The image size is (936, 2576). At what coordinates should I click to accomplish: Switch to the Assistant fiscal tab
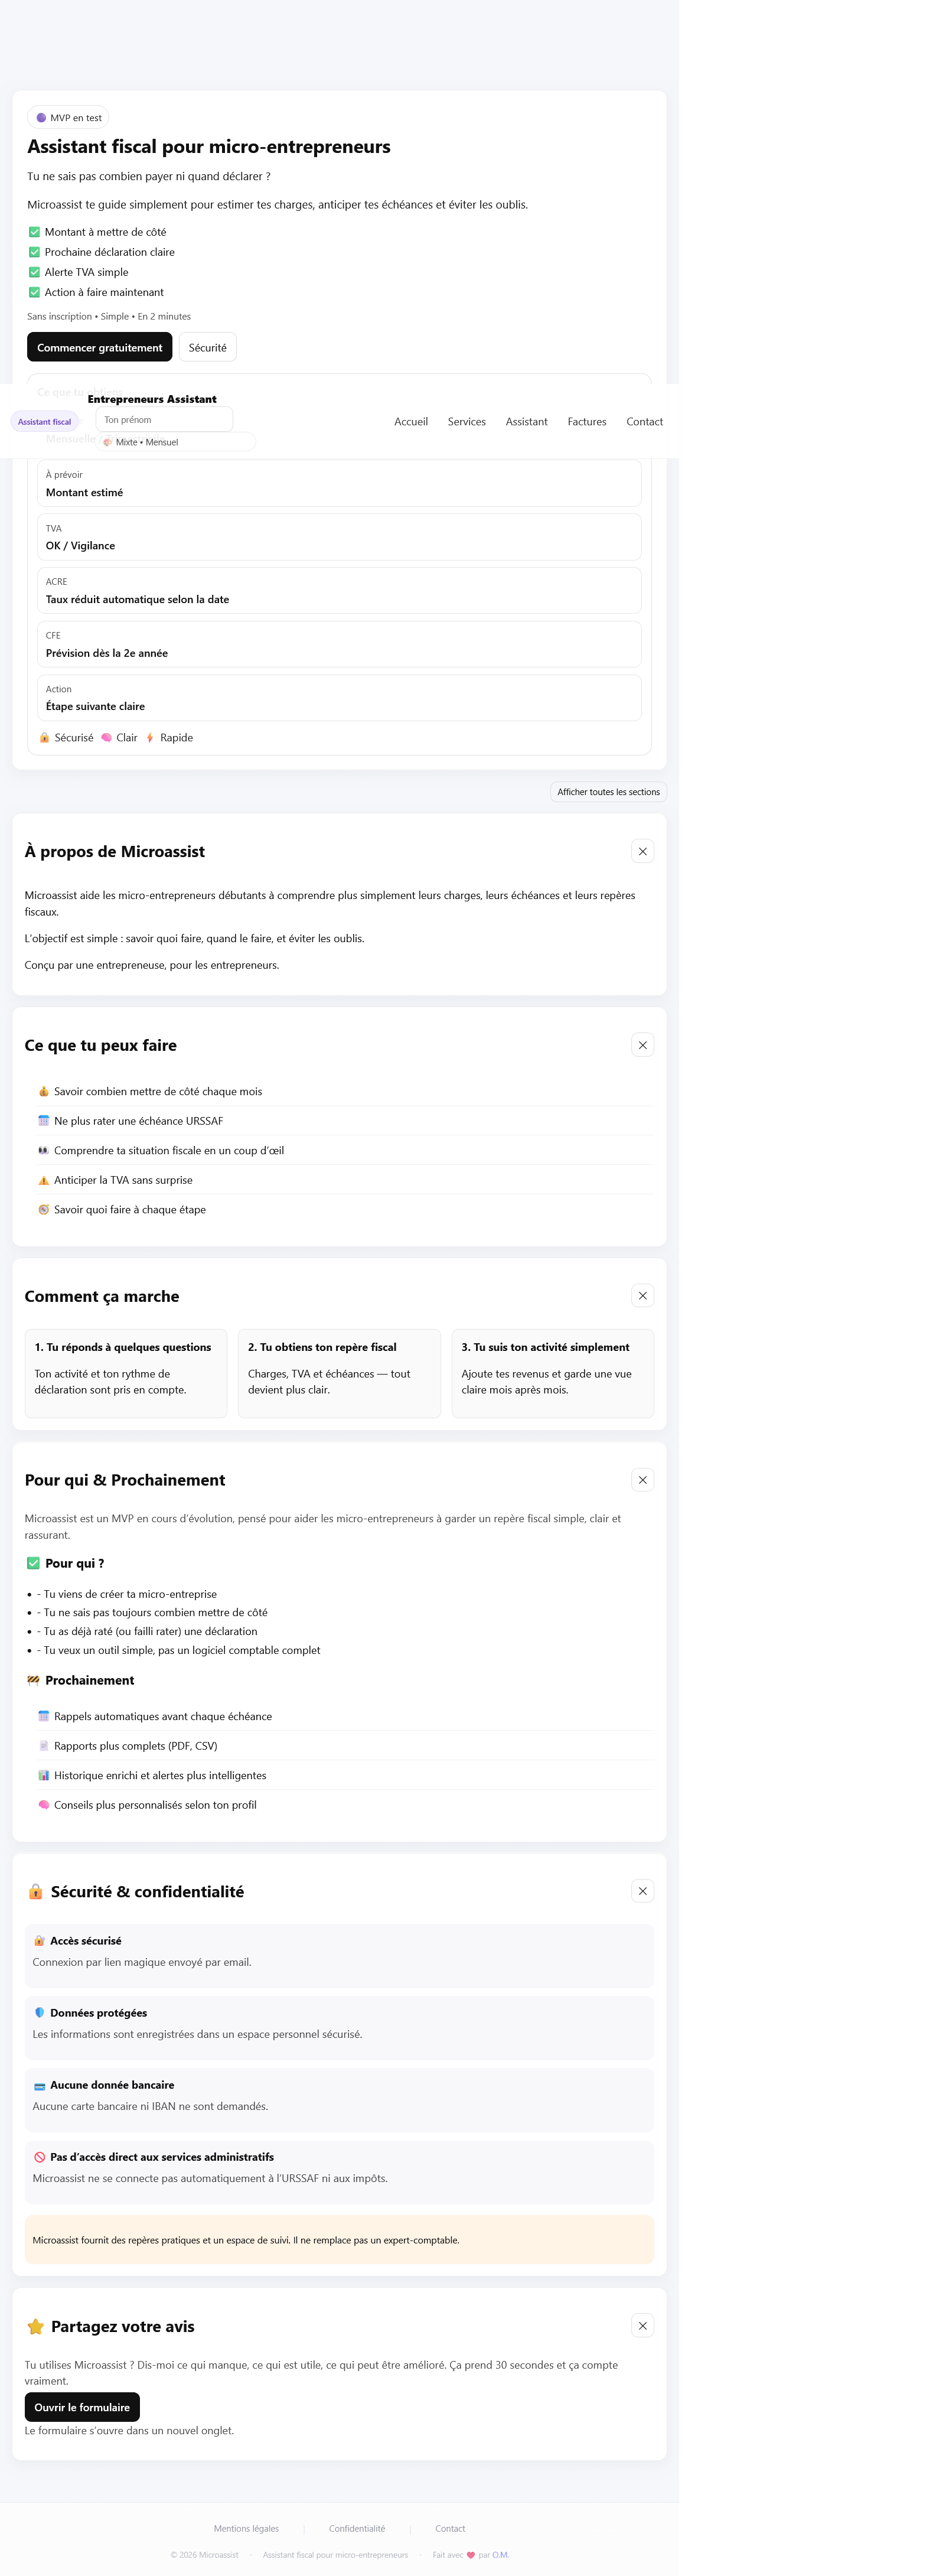(44, 421)
